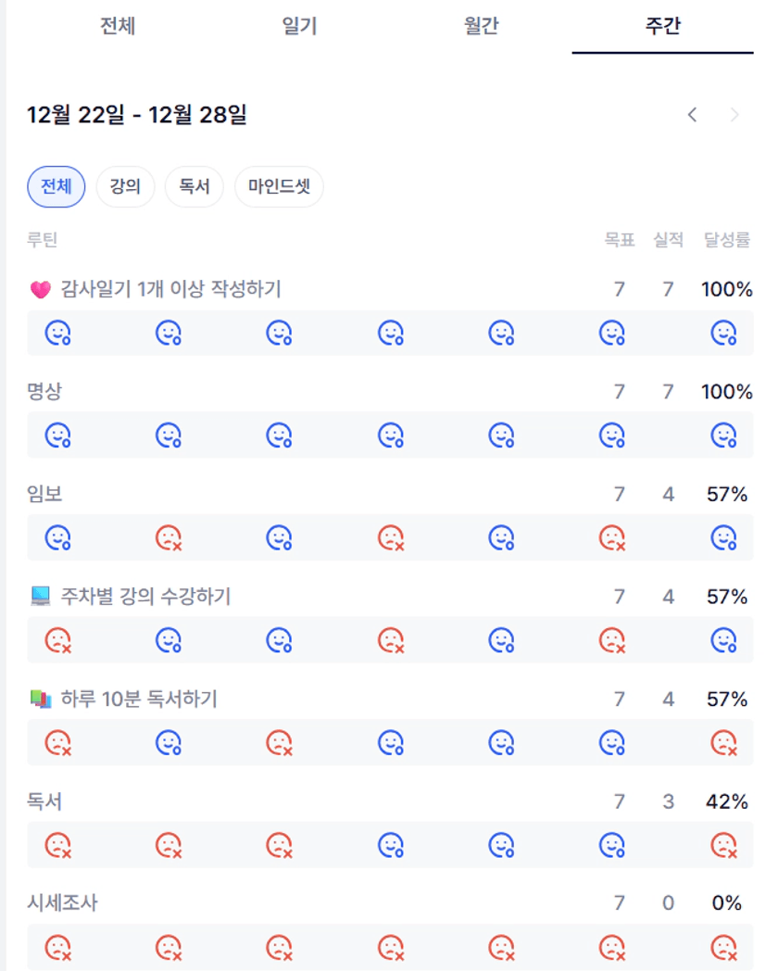Select the 강의 filter chip
The image size is (766, 971).
[x=125, y=187]
